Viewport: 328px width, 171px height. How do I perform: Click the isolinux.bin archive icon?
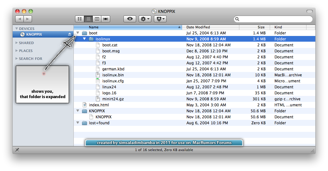click(x=98, y=75)
